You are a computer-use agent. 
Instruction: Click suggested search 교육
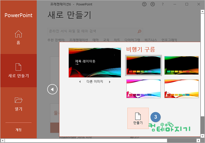(x=106, y=40)
